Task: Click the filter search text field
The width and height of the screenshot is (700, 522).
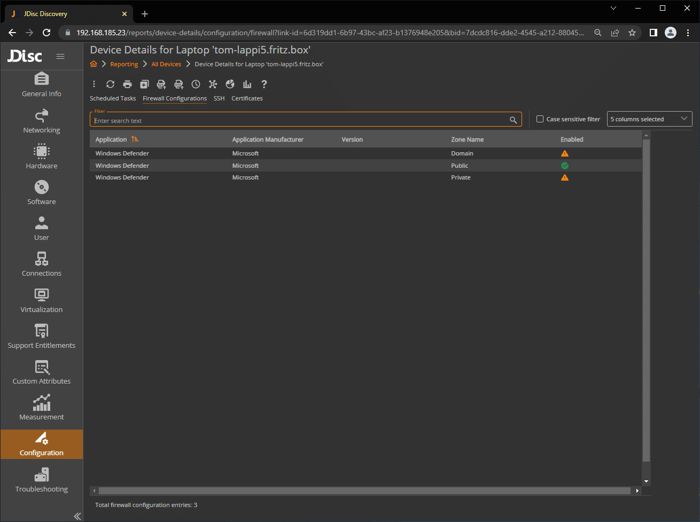Action: (x=299, y=121)
